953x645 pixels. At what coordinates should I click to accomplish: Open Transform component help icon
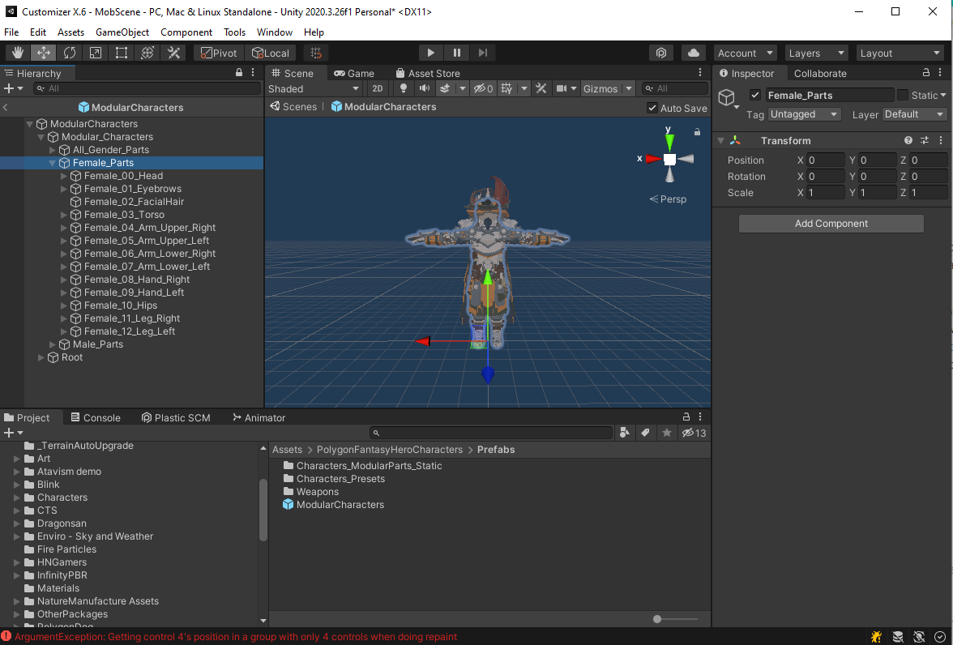[x=908, y=140]
